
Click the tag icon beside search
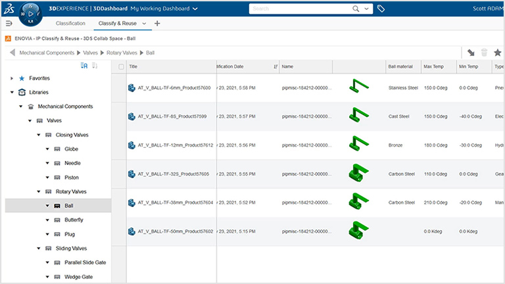pyautogui.click(x=381, y=9)
